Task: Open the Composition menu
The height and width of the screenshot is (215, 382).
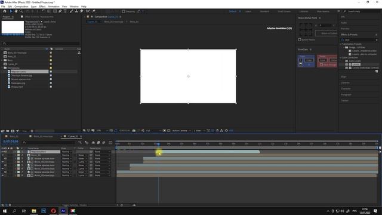Action: (21, 7)
